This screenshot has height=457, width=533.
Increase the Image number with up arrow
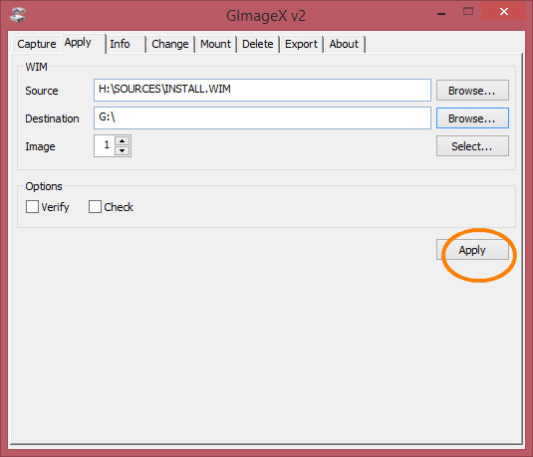(x=122, y=140)
